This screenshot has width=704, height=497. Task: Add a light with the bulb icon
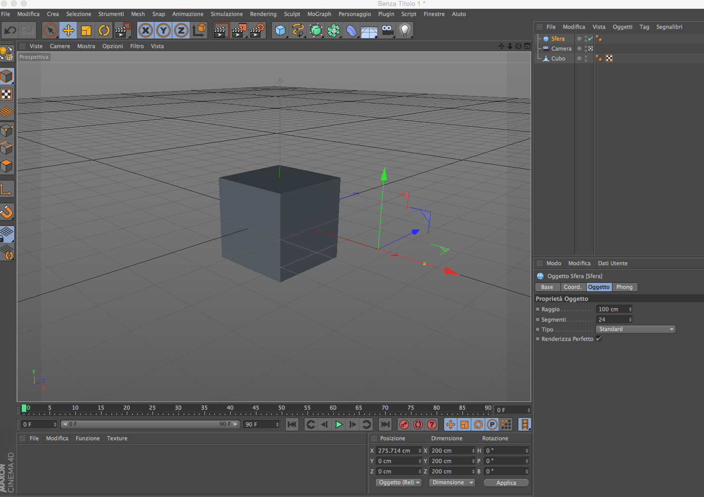pyautogui.click(x=405, y=31)
